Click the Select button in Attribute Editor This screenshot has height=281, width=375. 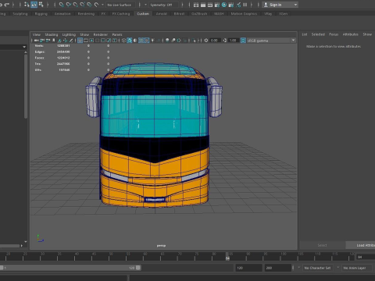point(322,245)
